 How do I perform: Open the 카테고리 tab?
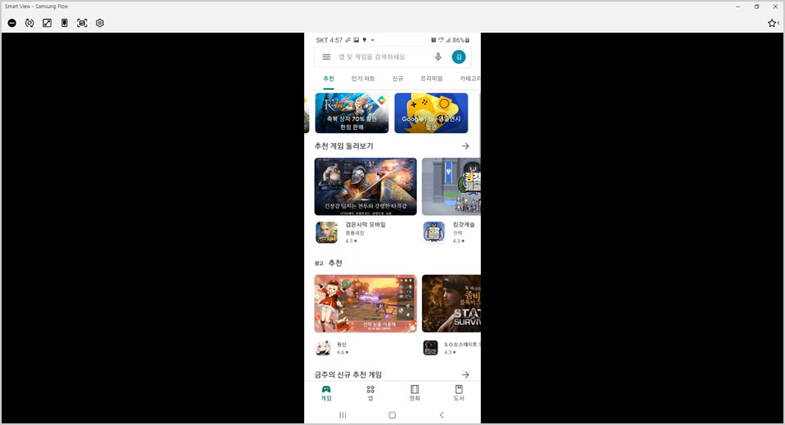pos(470,78)
